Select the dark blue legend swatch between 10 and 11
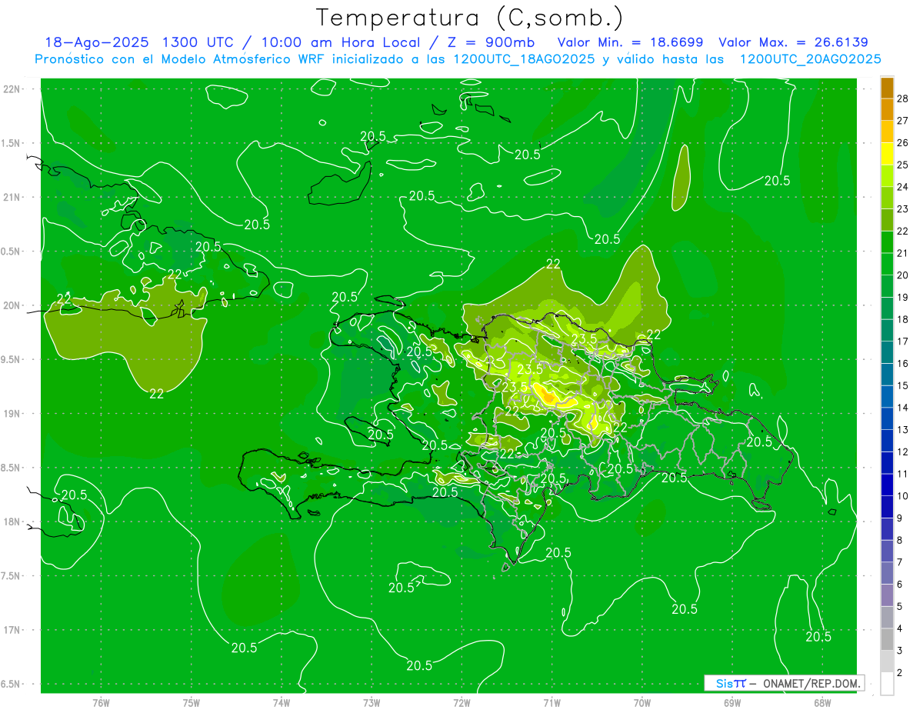The height and width of the screenshot is (713, 923). (x=887, y=485)
